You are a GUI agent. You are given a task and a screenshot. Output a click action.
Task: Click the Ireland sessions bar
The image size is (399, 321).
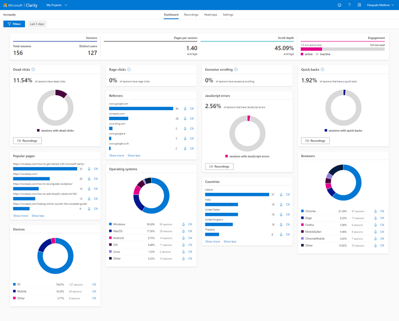(237, 194)
